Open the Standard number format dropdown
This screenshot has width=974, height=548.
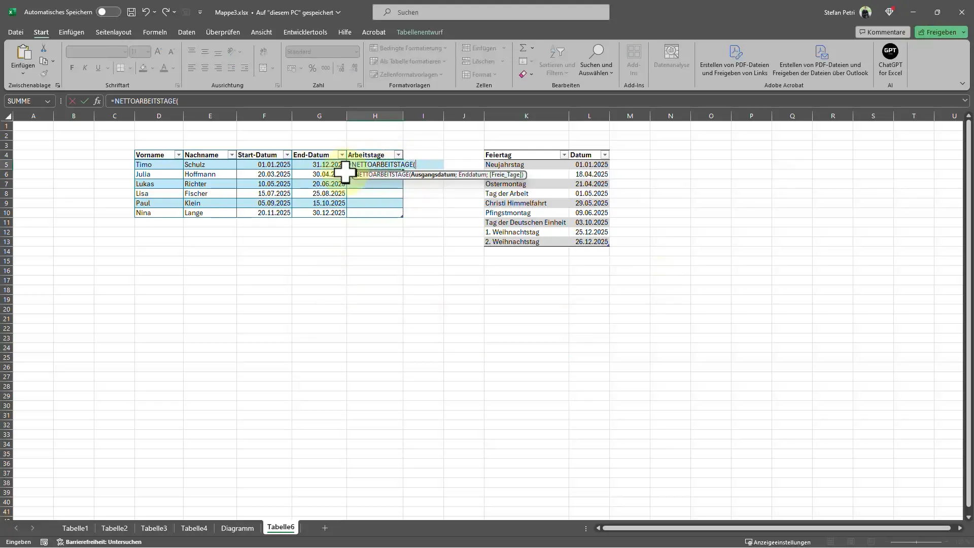pyautogui.click(x=356, y=51)
